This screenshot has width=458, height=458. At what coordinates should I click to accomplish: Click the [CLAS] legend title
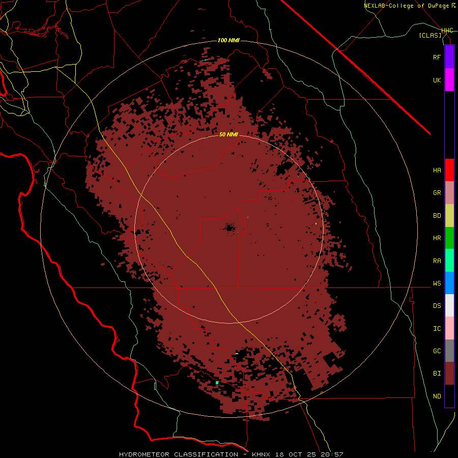click(x=430, y=35)
